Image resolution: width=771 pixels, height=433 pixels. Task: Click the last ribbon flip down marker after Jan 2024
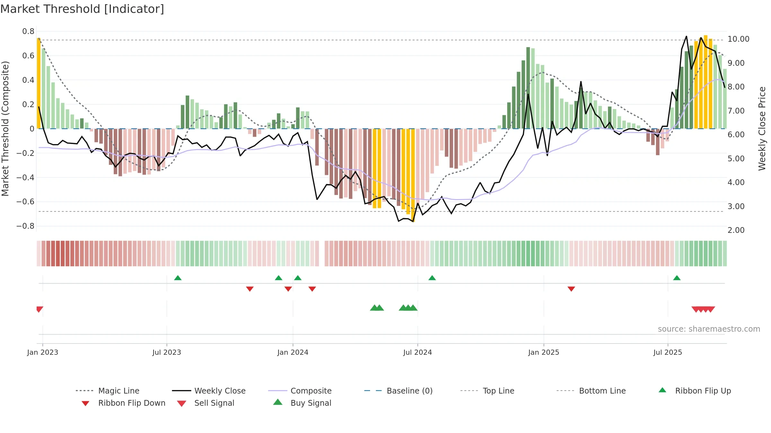click(x=312, y=289)
